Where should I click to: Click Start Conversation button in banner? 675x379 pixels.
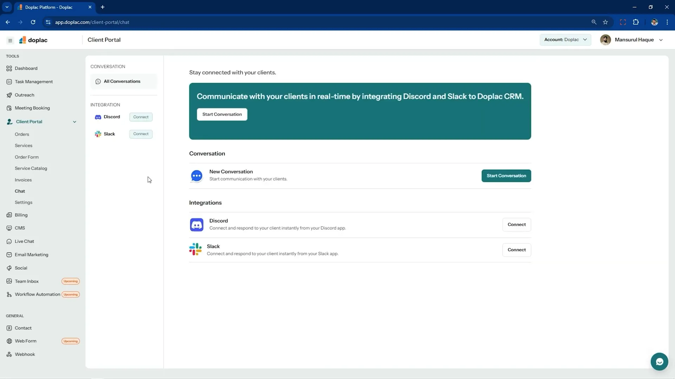pyautogui.click(x=222, y=114)
